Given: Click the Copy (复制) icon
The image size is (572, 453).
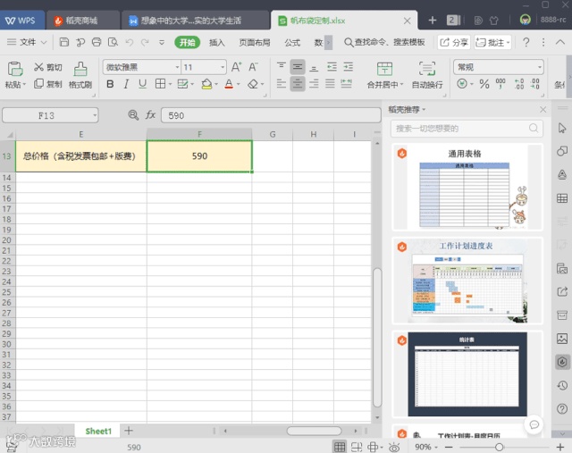Looking at the screenshot, I should [x=38, y=84].
